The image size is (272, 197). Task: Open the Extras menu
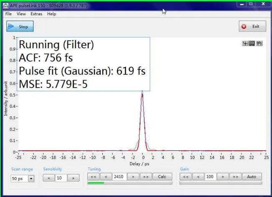point(36,14)
